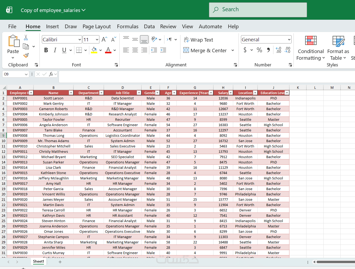The height and width of the screenshot is (269, 355).
Task: Open the Location column filter dropdown
Action: coord(255,93)
